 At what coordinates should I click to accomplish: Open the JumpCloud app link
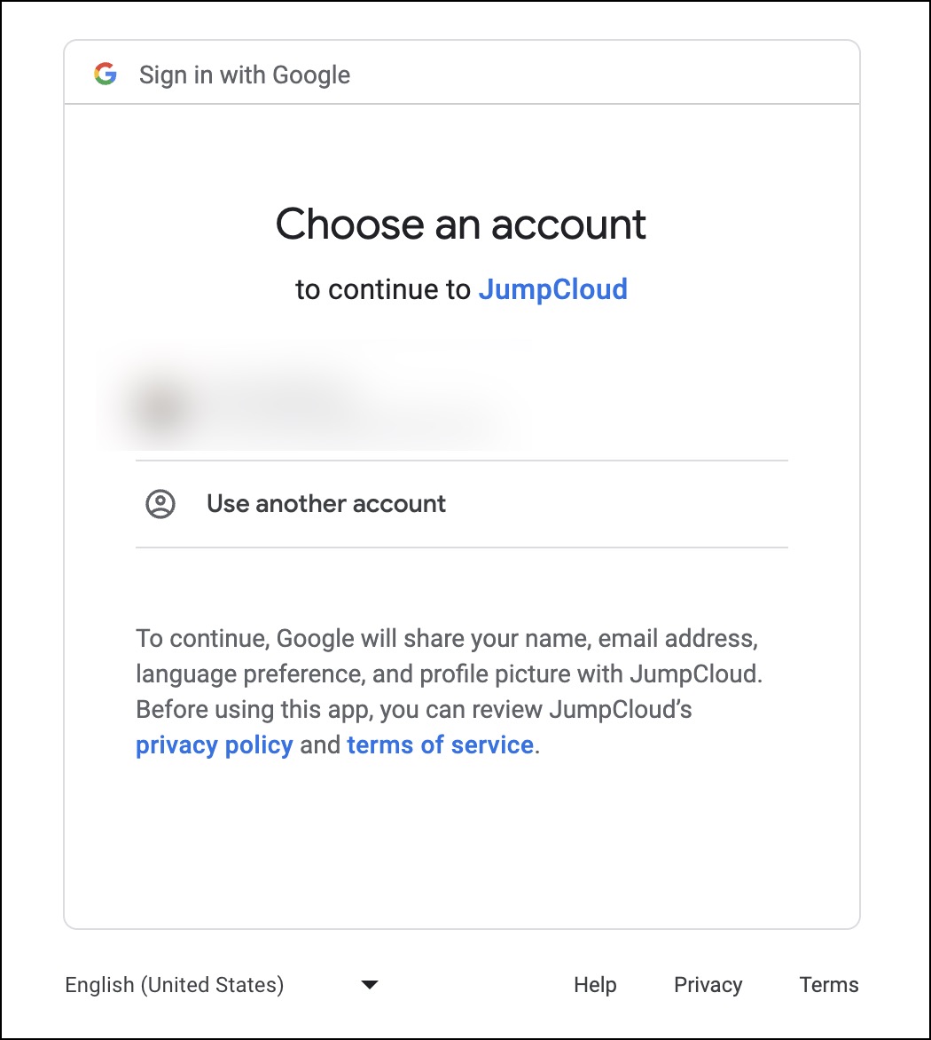pyautogui.click(x=552, y=289)
